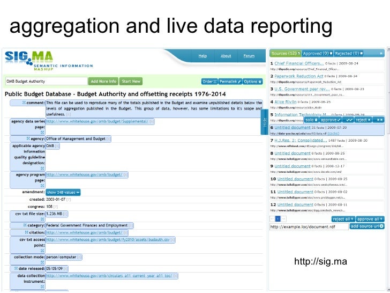This screenshot has height=293, width=390.
Task: Click the SIG.MA logo
Action: click(49, 61)
